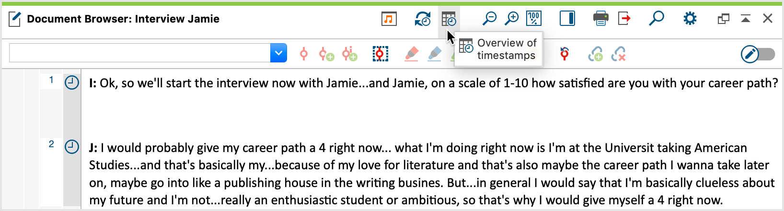
Task: Click the code in-vivo icon
Action: [x=349, y=54]
